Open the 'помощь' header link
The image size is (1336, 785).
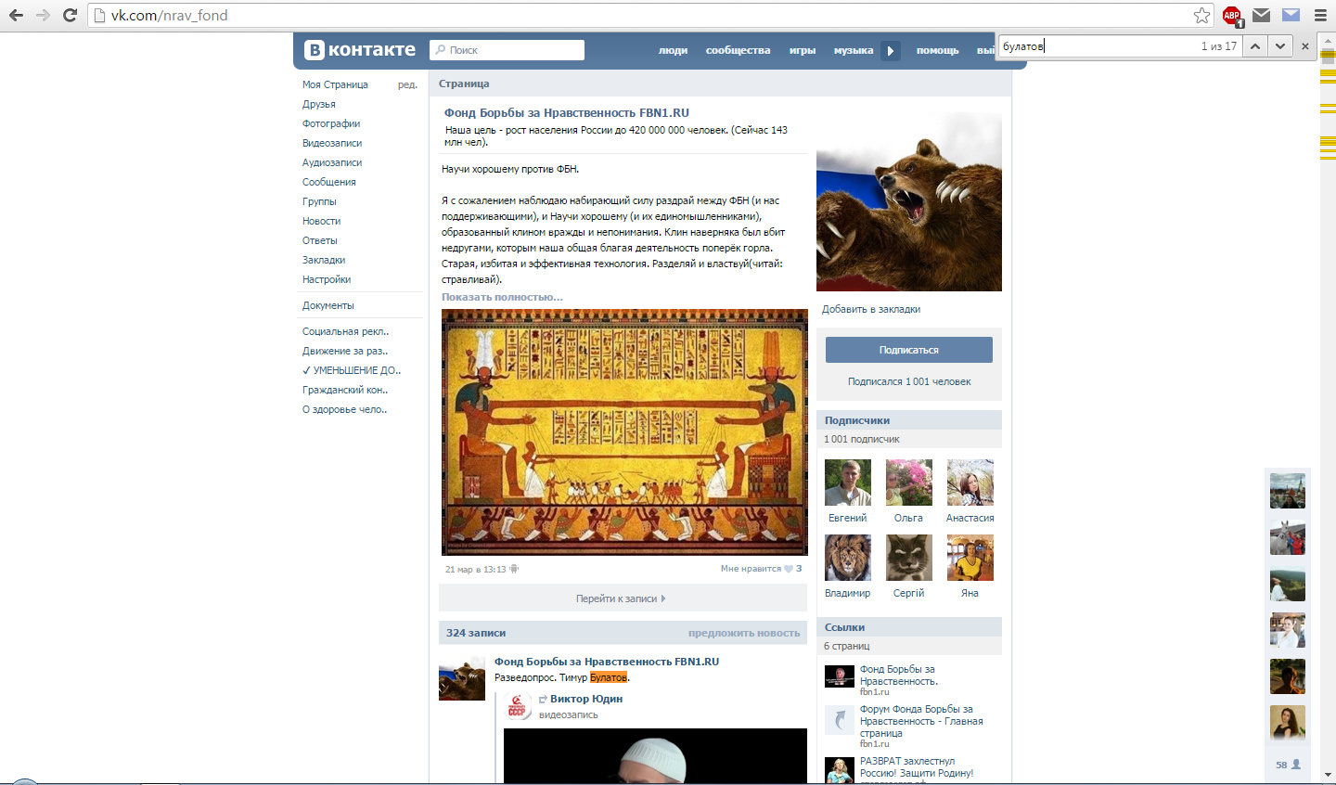[x=938, y=50]
